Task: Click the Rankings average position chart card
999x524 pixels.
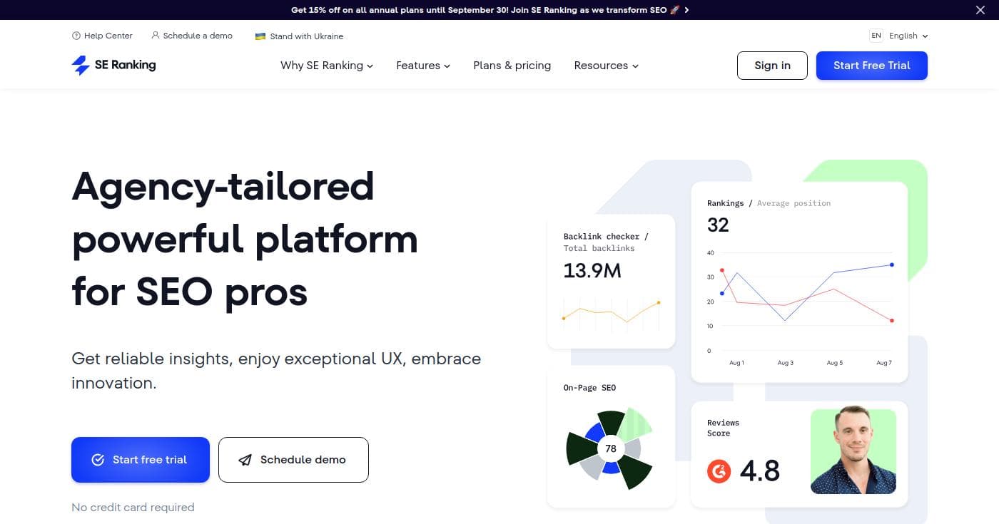Action: click(798, 282)
